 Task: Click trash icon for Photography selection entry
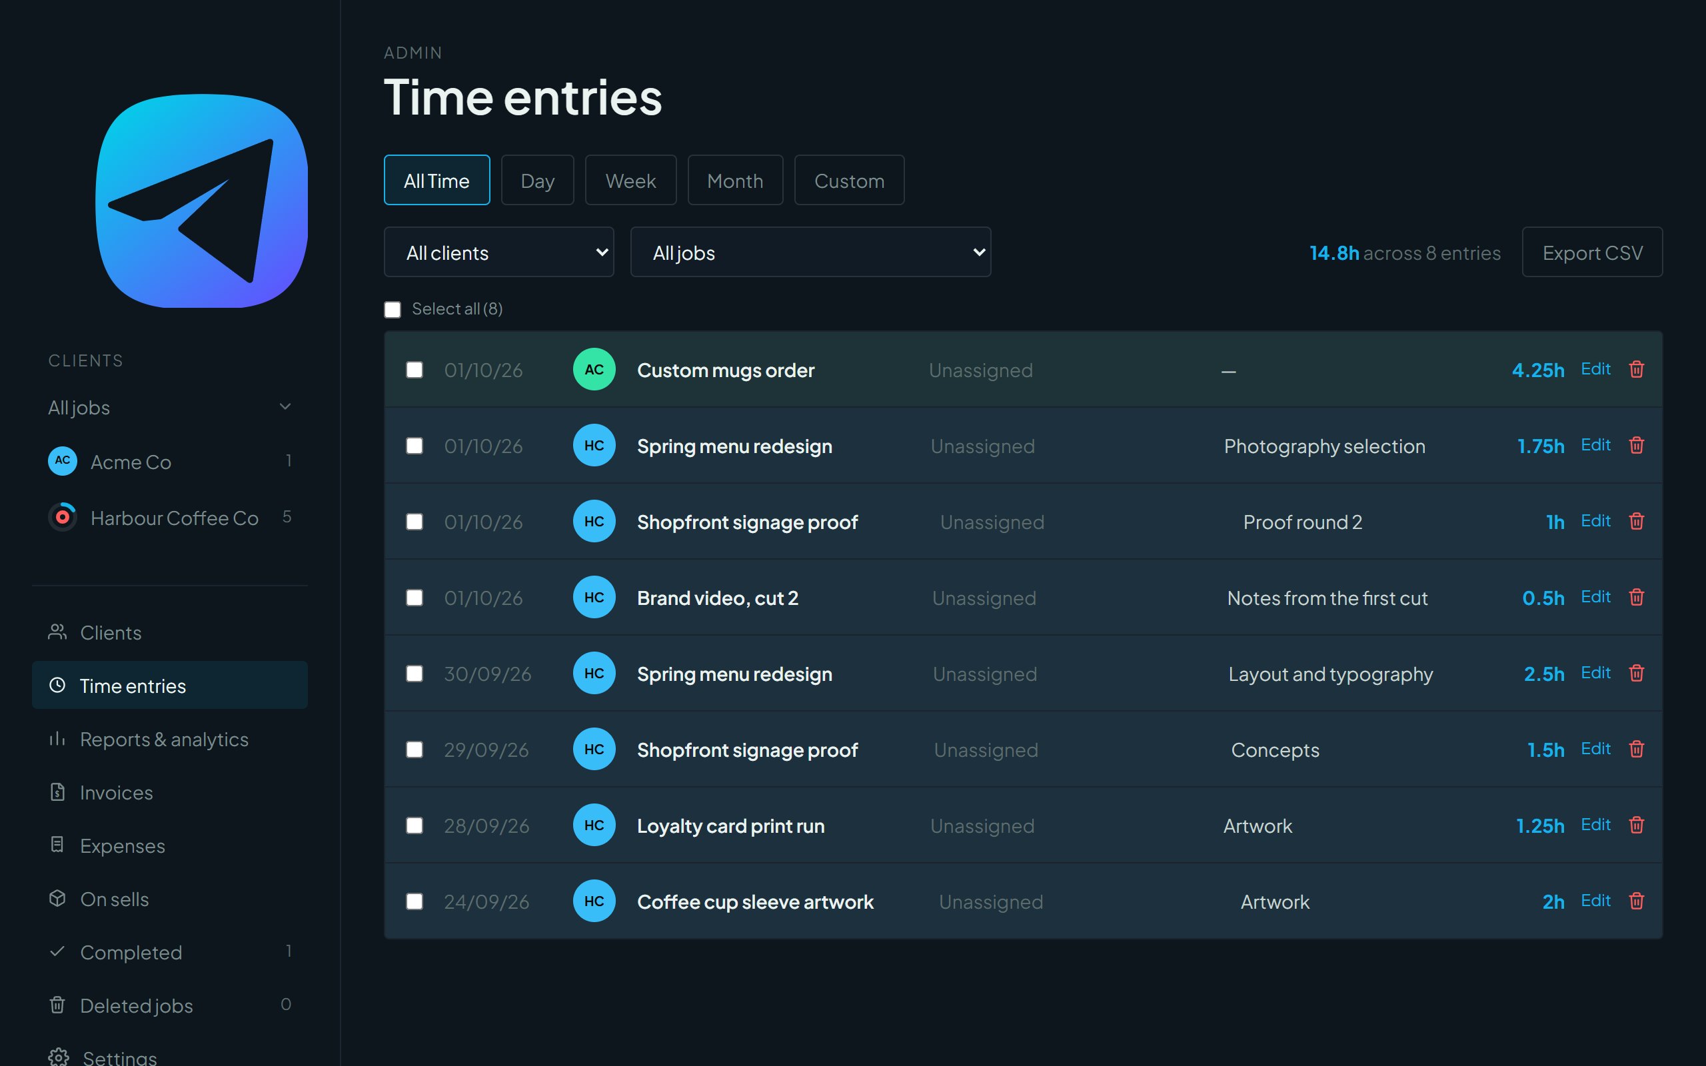[1636, 446]
